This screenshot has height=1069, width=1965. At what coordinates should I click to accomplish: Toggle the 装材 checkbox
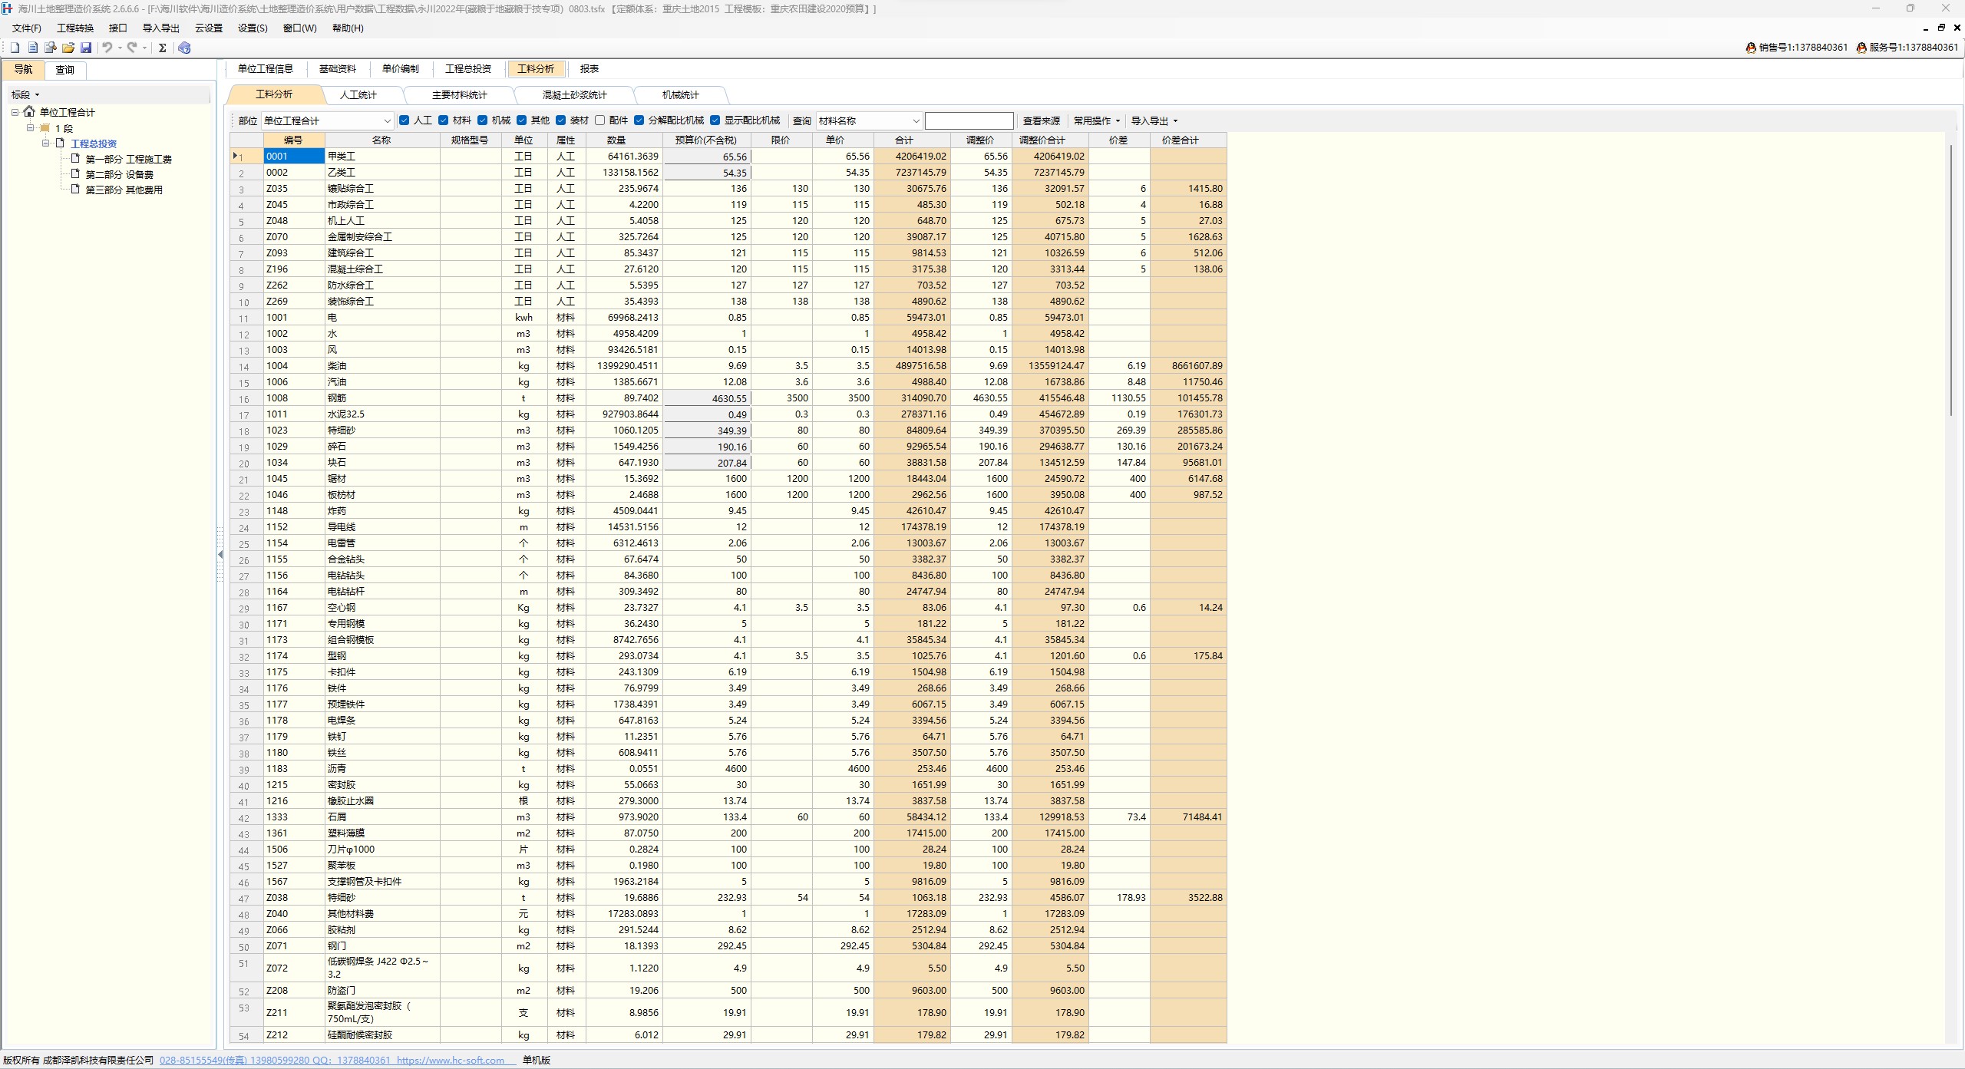tap(561, 120)
